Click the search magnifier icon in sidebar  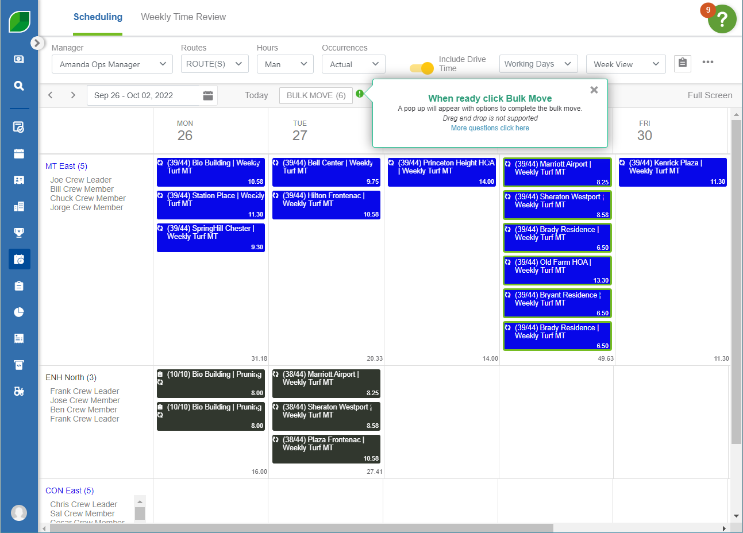pos(19,86)
